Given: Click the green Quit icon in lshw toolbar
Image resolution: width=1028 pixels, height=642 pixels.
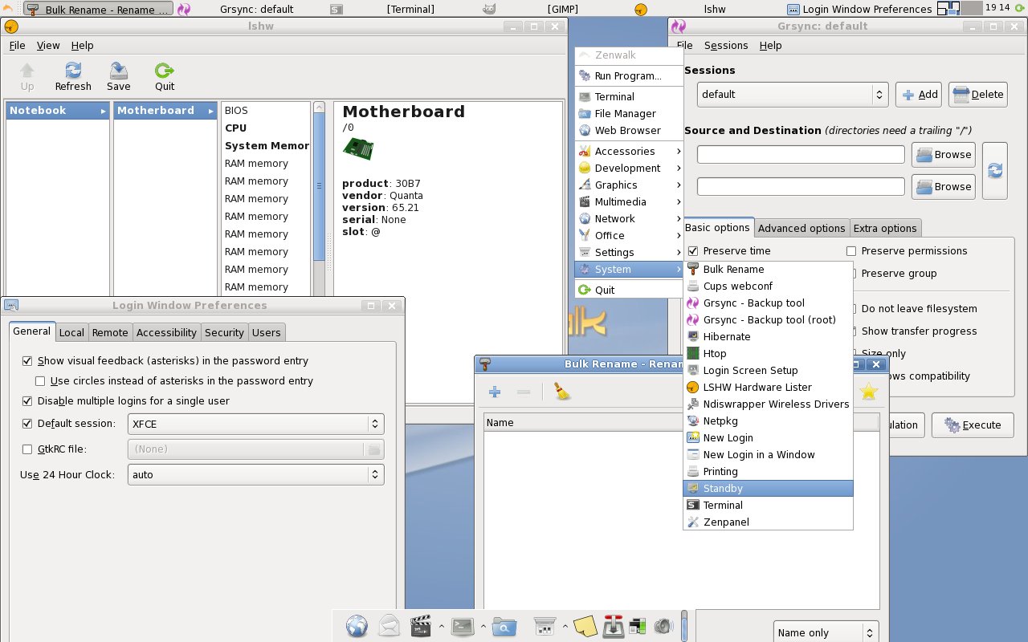Looking at the screenshot, I should 165,71.
